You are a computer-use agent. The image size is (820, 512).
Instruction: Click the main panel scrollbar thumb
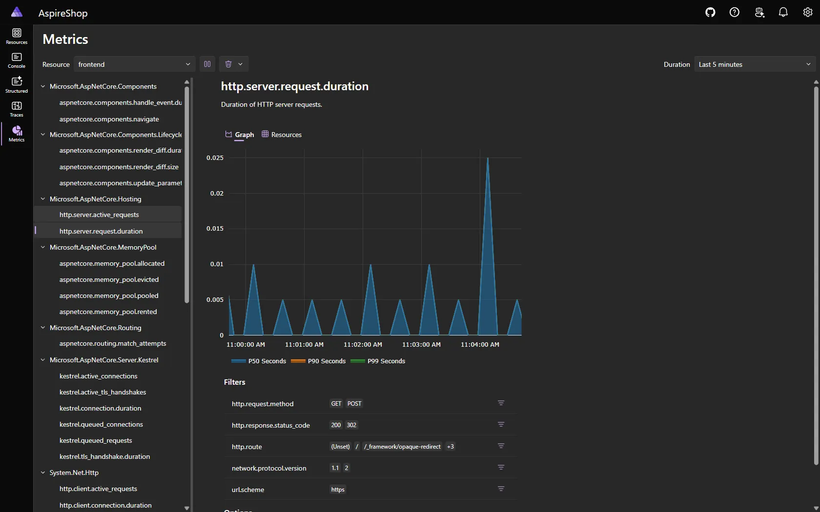(816, 276)
